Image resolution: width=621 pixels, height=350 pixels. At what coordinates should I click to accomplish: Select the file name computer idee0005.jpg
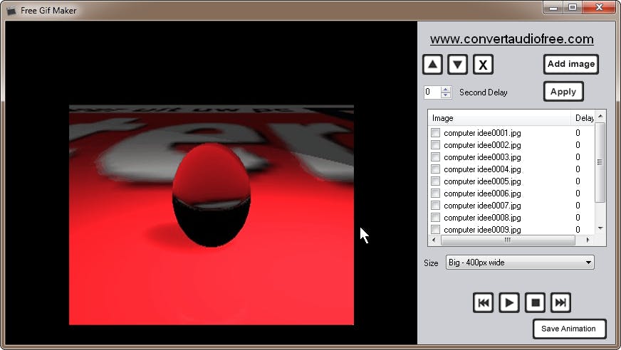pyautogui.click(x=482, y=181)
